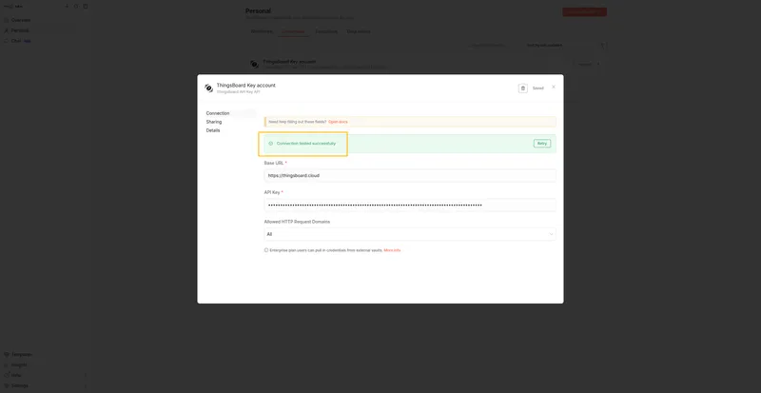Follow the Open docs link
Viewport: 761px width, 393px height.
point(338,122)
